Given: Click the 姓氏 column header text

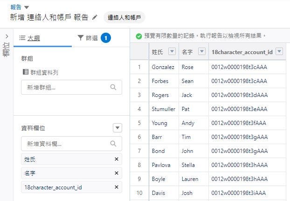Looking at the screenshot, I should coord(157,52).
